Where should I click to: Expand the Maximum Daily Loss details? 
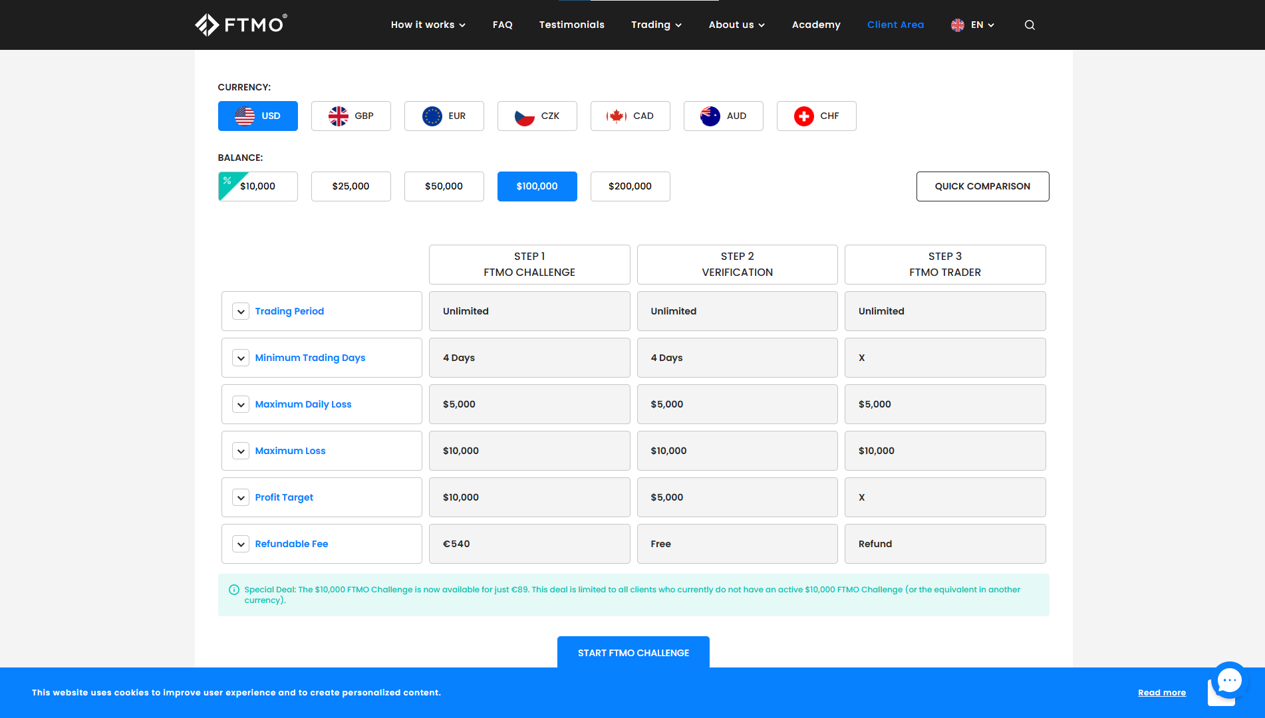(x=241, y=405)
